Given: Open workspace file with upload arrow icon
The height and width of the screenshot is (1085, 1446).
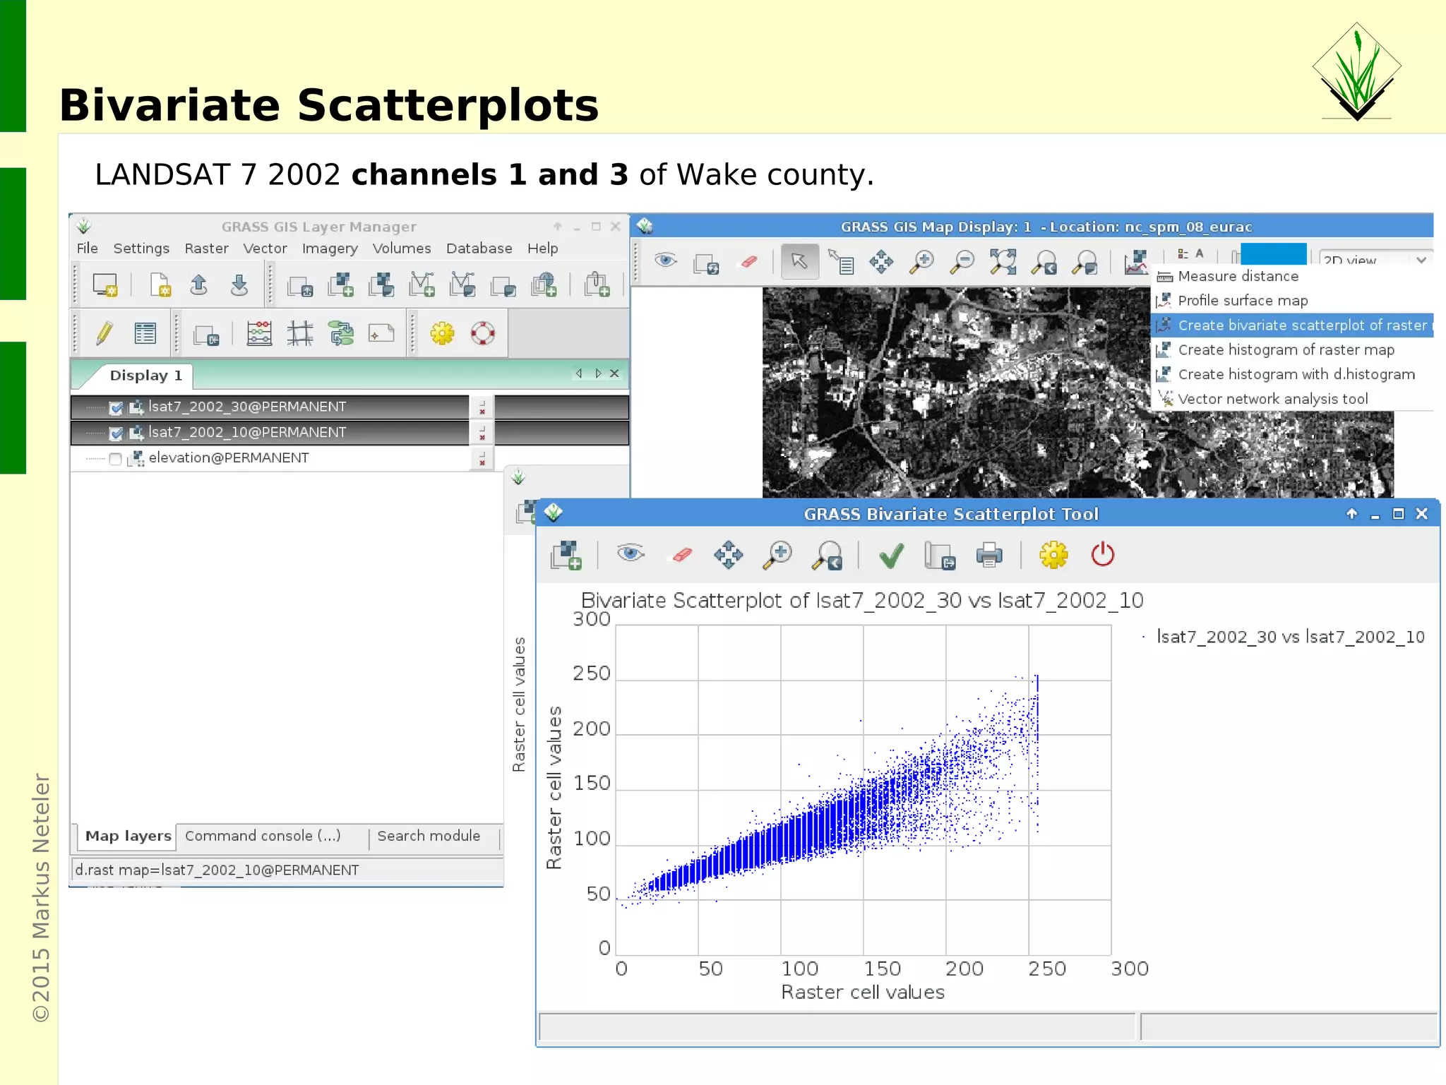Looking at the screenshot, I should pos(199,285).
